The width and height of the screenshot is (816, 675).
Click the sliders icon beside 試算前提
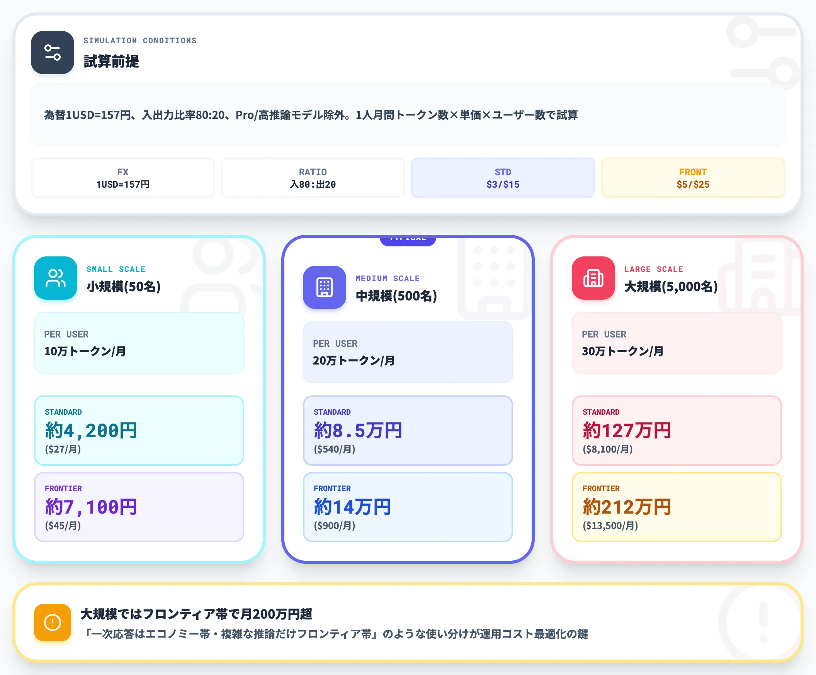click(x=53, y=53)
